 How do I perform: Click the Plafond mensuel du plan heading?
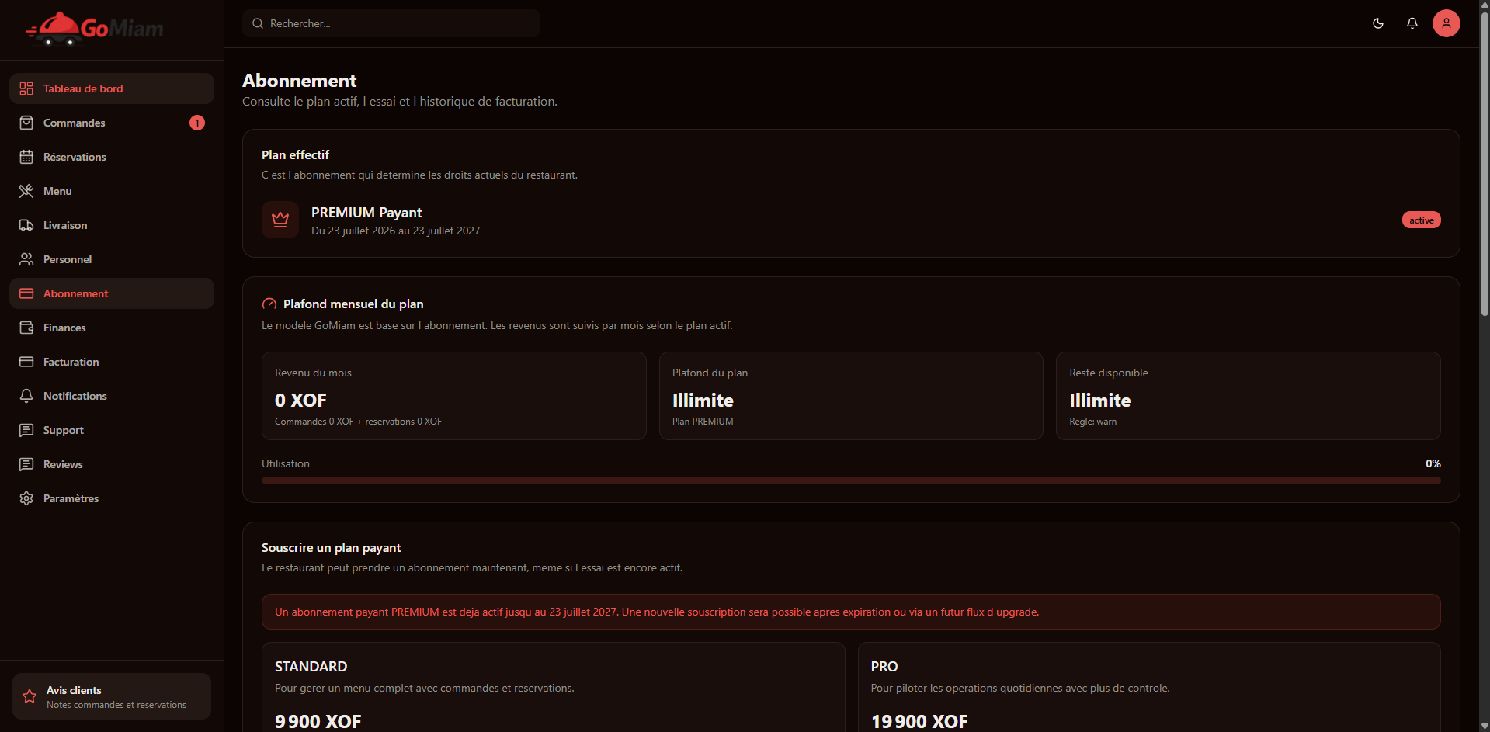[x=353, y=304]
